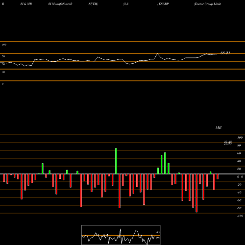
Task: Click the value -12 in mini chart
Action: pyautogui.click(x=158, y=232)
